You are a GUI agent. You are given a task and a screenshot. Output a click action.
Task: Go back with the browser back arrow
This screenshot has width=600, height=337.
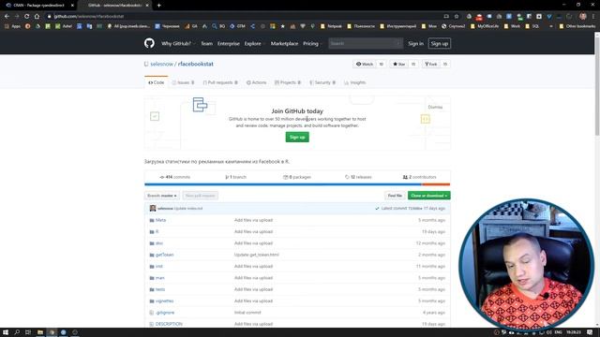pos(7,17)
